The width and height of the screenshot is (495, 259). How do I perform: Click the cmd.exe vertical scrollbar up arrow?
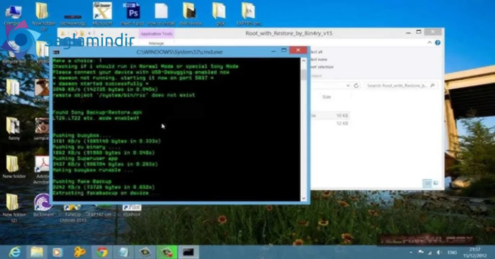pos(304,61)
